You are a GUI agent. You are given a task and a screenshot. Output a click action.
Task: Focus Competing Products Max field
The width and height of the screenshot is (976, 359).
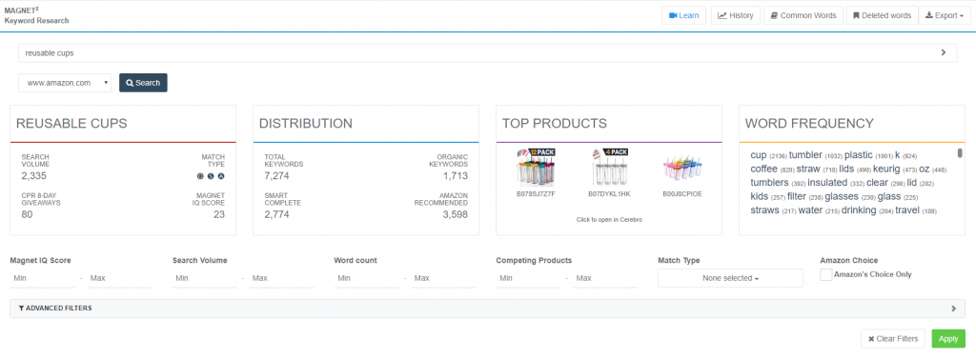[605, 278]
